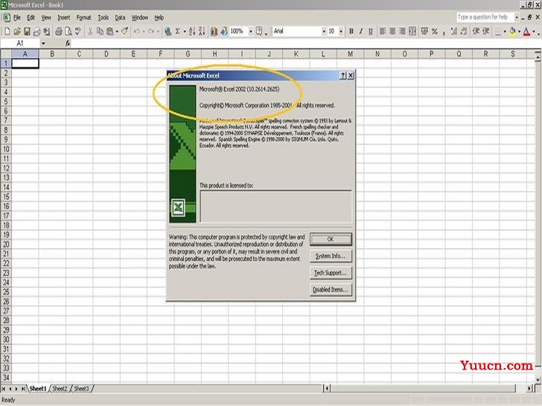Click the About dialog help question button

coord(342,76)
